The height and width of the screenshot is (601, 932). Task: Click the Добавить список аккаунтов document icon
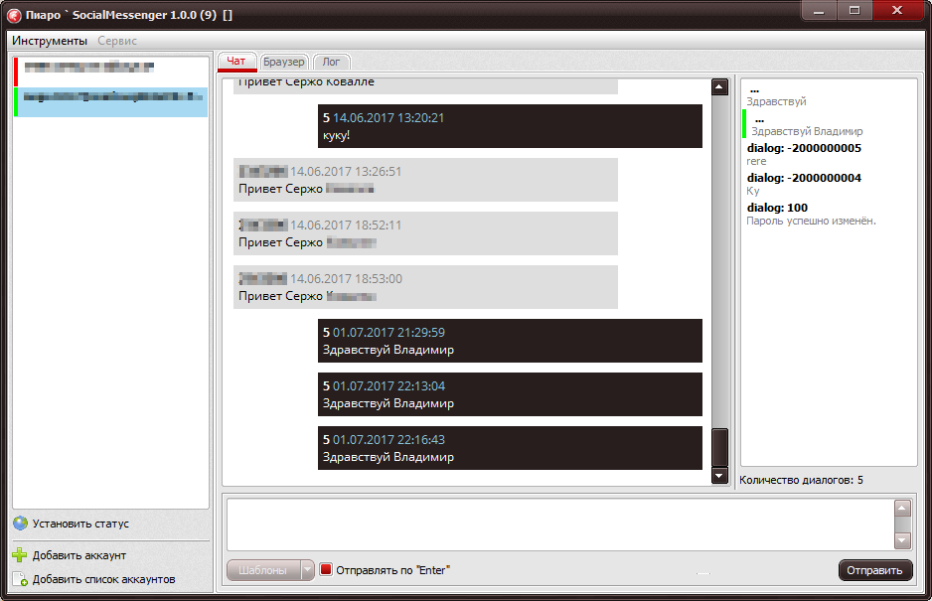[20, 579]
